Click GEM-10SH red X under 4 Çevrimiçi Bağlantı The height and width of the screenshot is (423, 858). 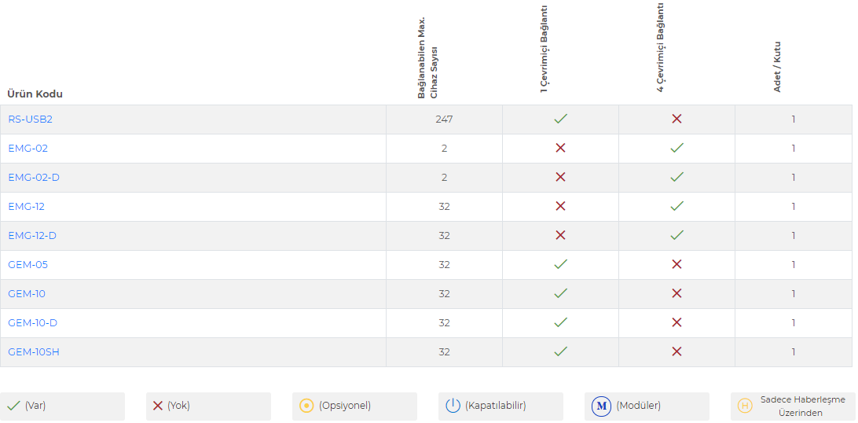tap(676, 351)
